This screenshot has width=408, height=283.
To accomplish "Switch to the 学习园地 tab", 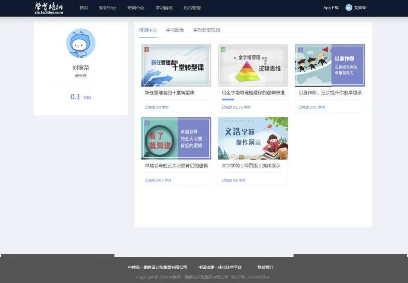I will point(175,30).
